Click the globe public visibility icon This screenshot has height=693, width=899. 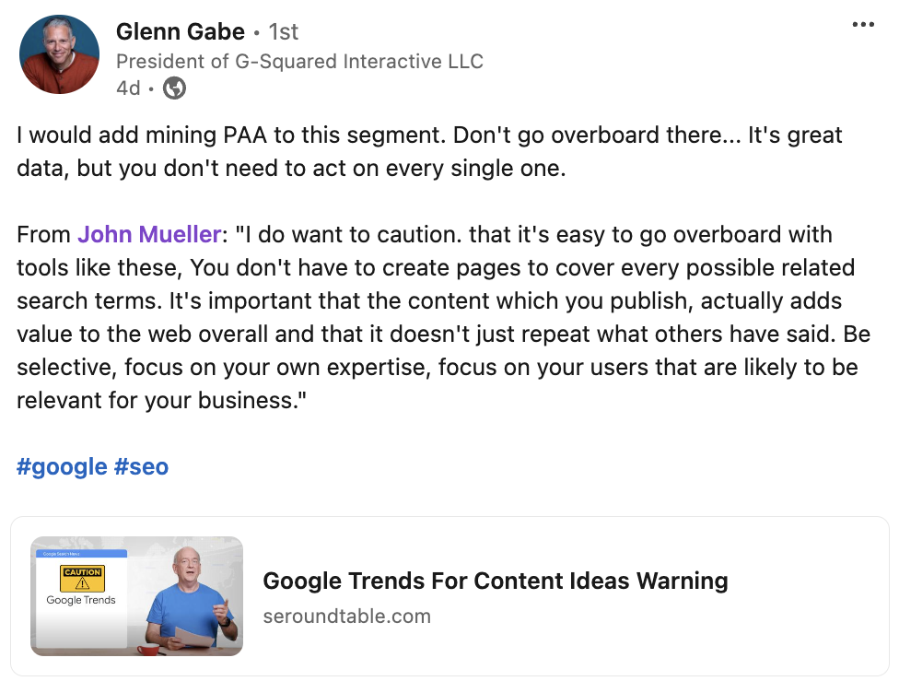click(x=174, y=88)
